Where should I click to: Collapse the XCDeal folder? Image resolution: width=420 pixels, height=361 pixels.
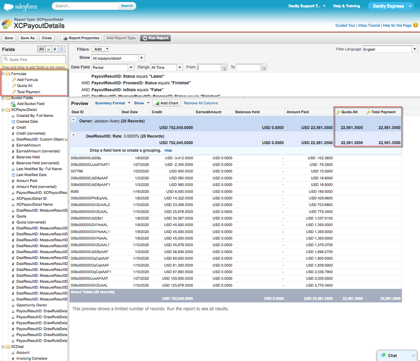pyautogui.click(x=3, y=347)
